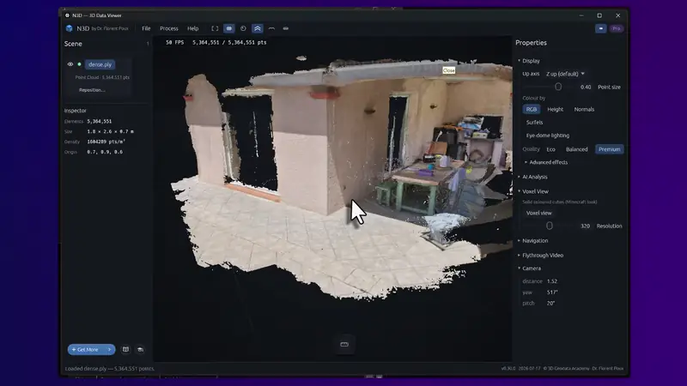Collapse the Display section
The image size is (687, 386).
coord(529,61)
